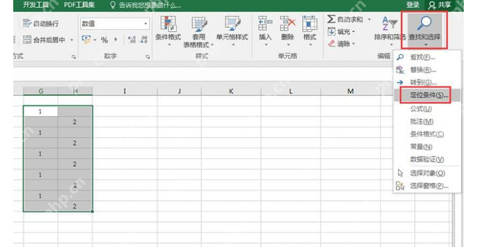Choose 条件格式(C) from the menu
The height and width of the screenshot is (247, 477).
tap(427, 134)
